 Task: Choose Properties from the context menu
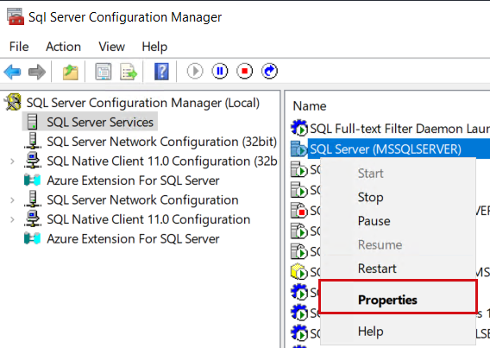(x=399, y=300)
